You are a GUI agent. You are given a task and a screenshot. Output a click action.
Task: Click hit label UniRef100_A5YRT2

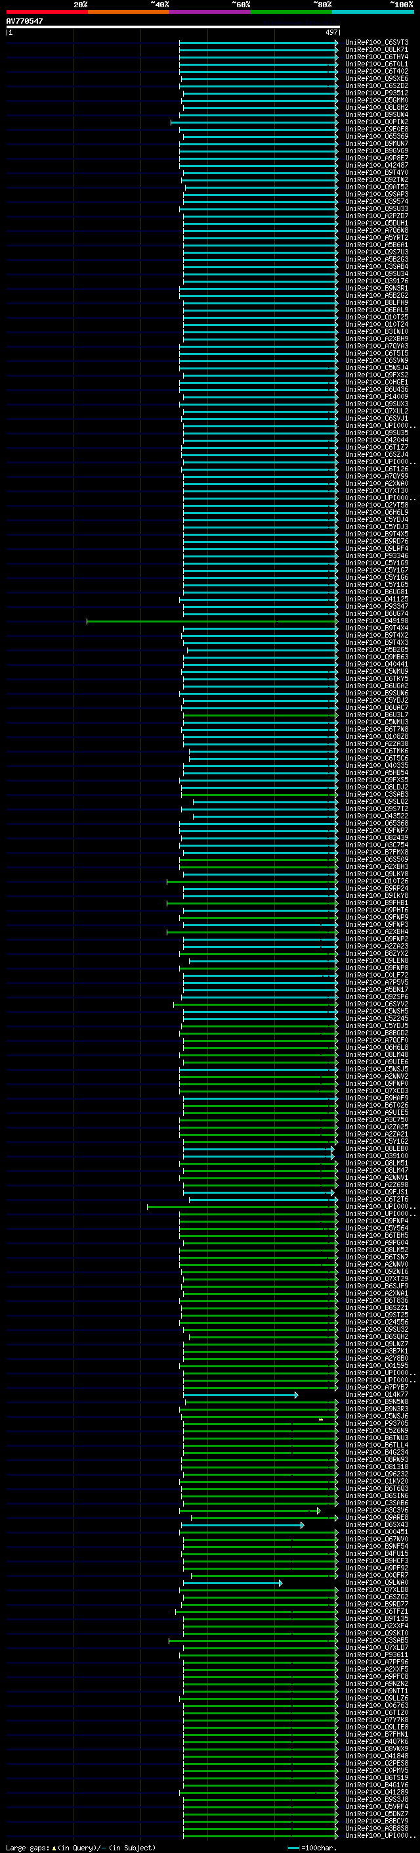point(377,237)
